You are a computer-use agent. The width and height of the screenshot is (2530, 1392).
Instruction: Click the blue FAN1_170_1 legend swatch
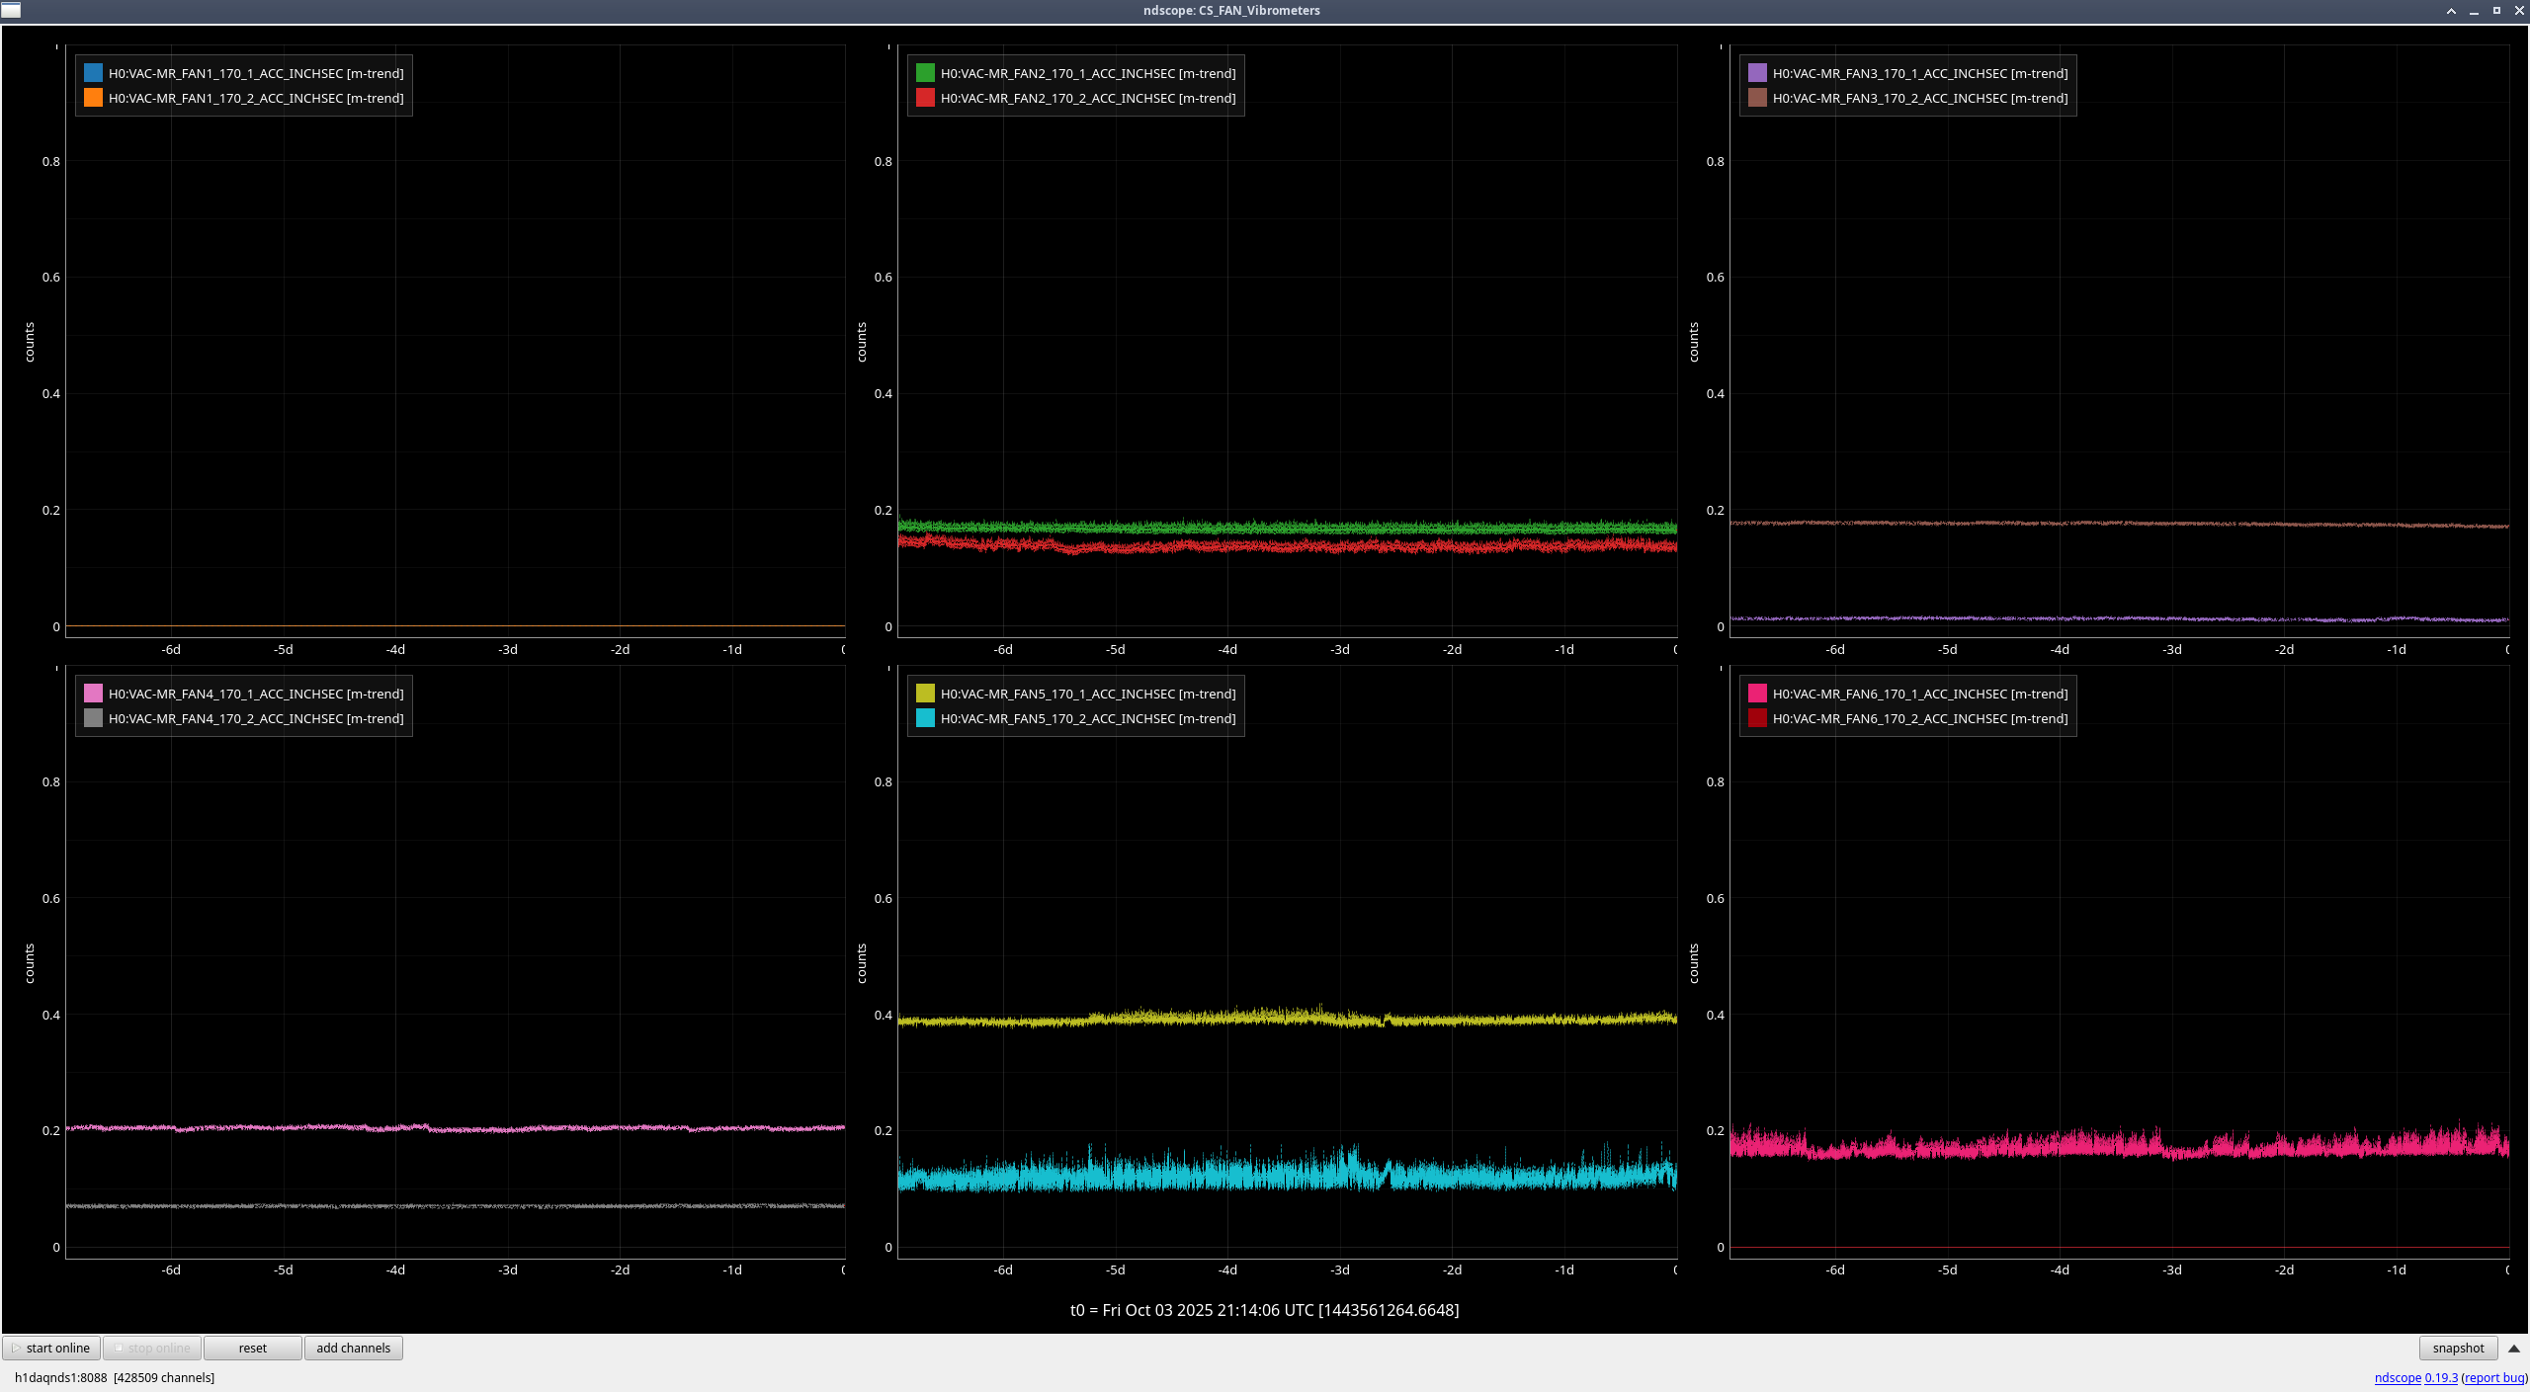click(93, 73)
